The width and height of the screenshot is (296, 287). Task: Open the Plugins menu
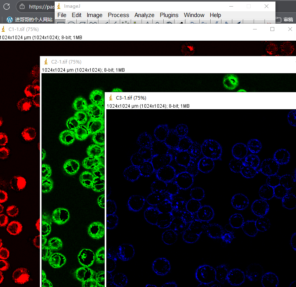169,15
